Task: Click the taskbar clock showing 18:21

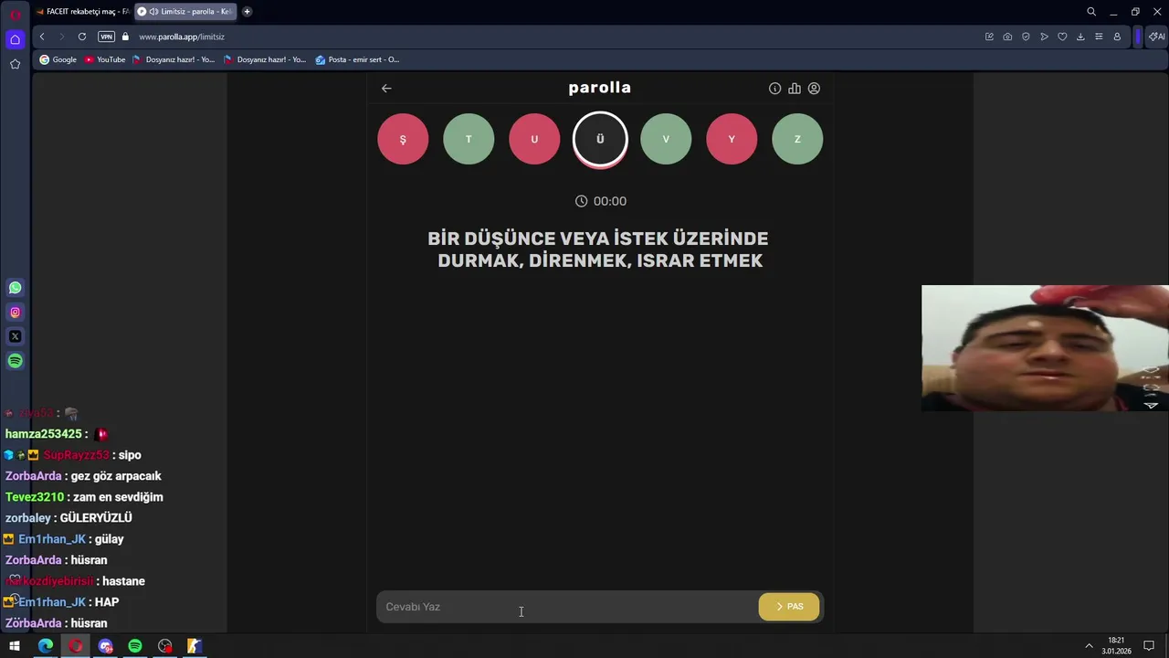Action: pyautogui.click(x=1116, y=646)
